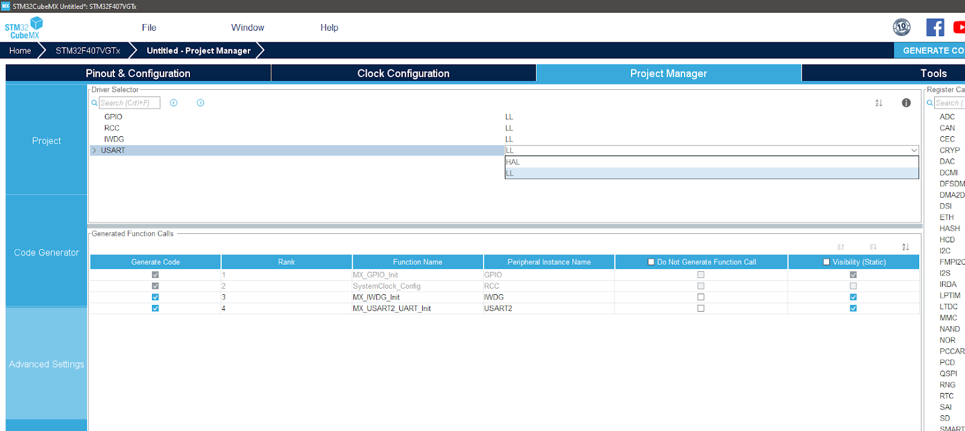
Task: Open the Window menu
Action: coord(247,28)
